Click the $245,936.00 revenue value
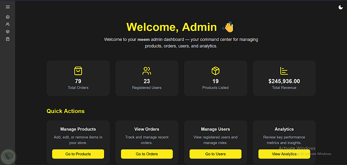This screenshot has height=165, width=347. click(284, 81)
